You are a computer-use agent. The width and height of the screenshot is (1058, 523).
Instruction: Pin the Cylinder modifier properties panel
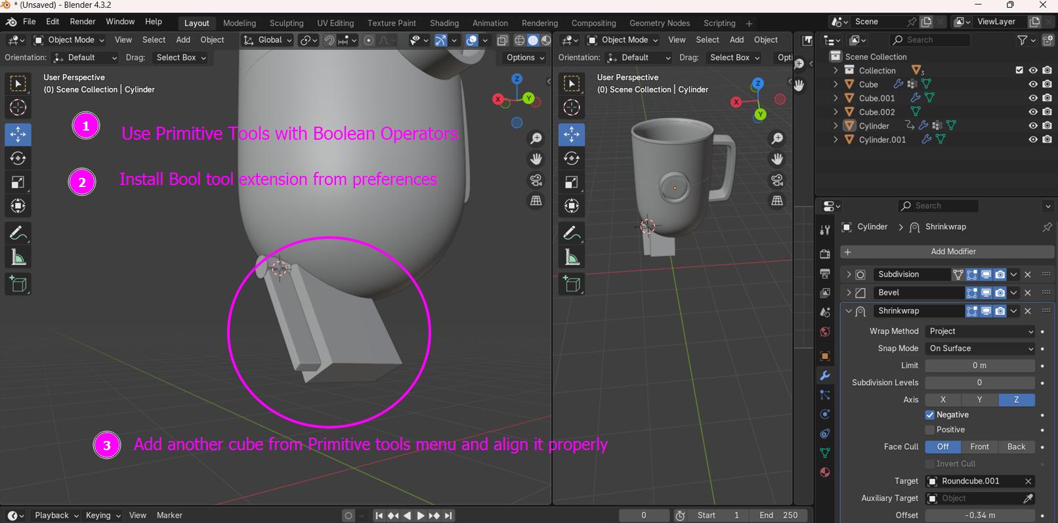click(1047, 227)
